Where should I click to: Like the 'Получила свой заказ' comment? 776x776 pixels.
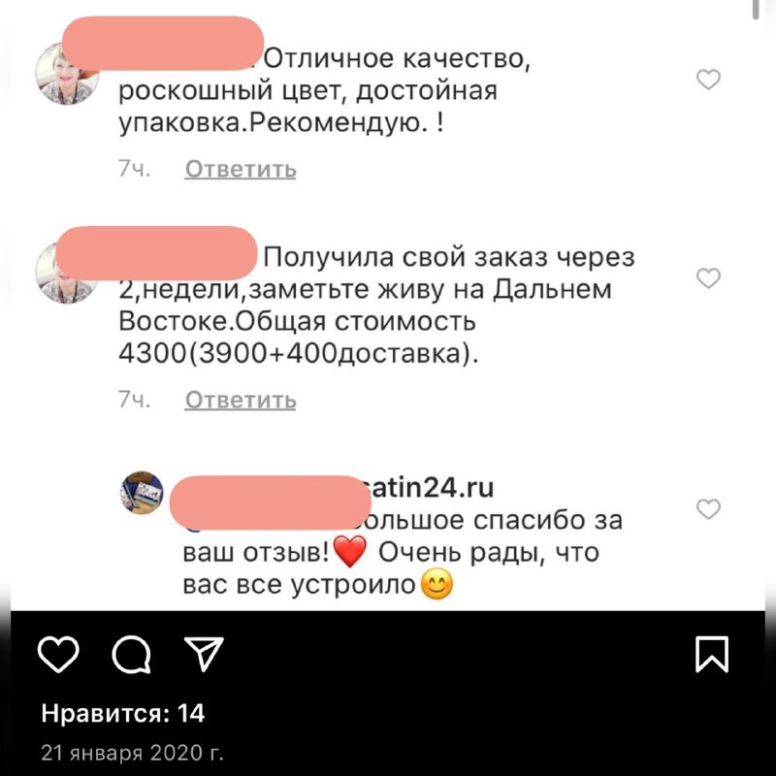click(708, 277)
